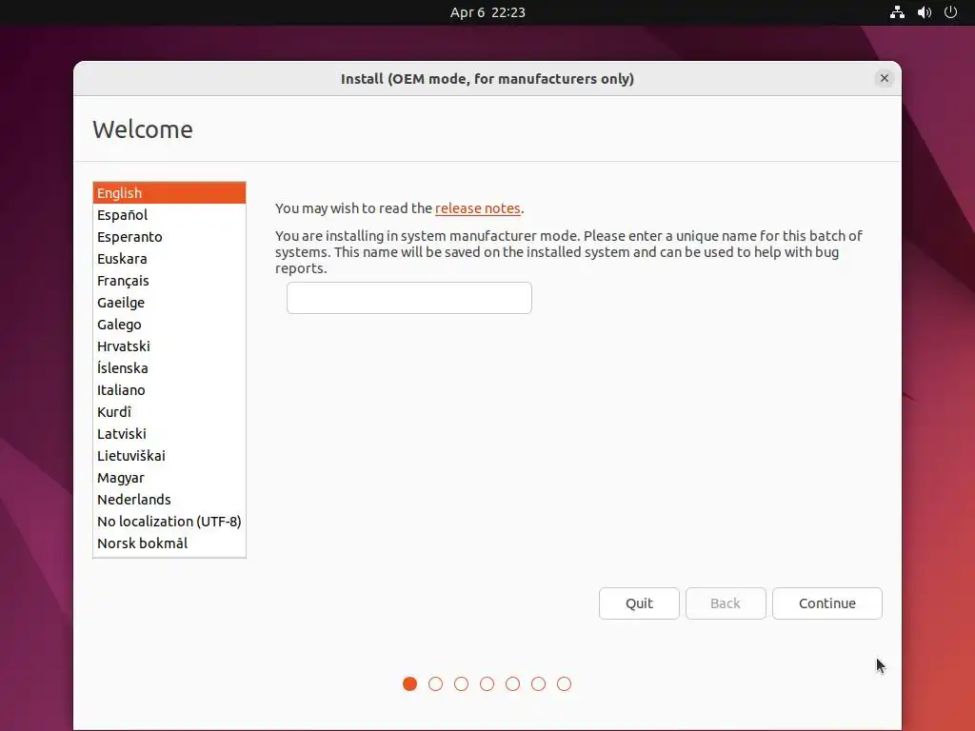This screenshot has width=975, height=731.
Task: Select Íslenska in the language list
Action: tap(169, 368)
